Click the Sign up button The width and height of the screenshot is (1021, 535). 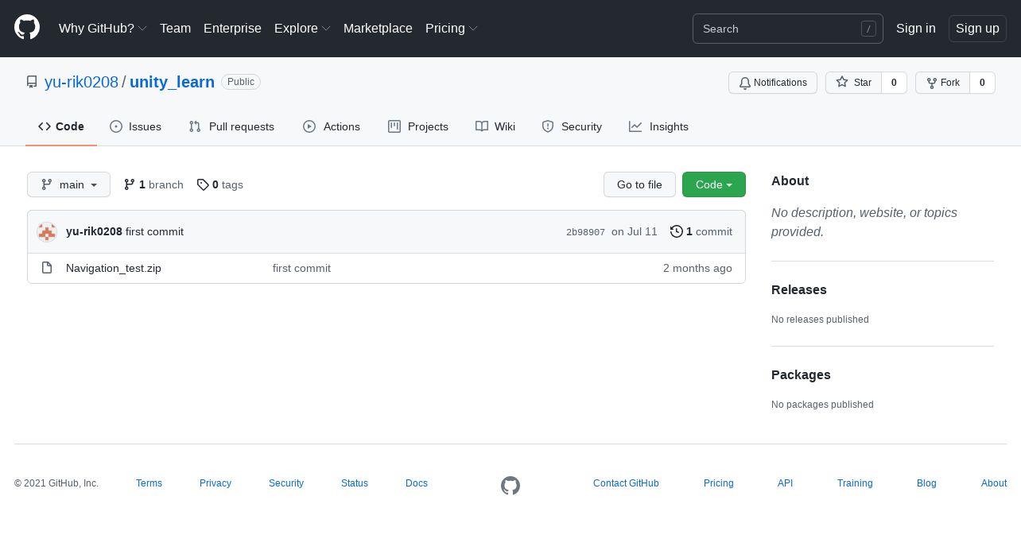click(977, 29)
